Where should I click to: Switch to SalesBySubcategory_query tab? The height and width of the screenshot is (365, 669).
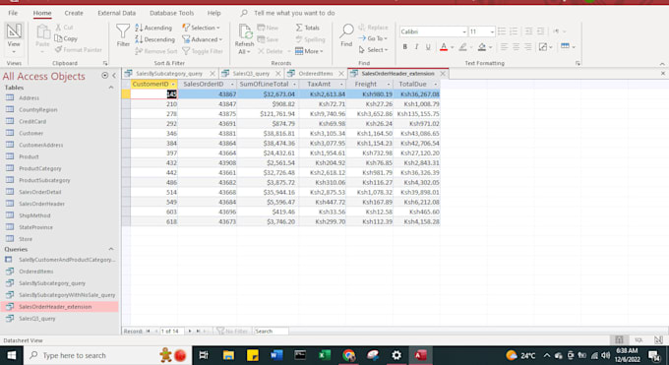[x=169, y=74]
